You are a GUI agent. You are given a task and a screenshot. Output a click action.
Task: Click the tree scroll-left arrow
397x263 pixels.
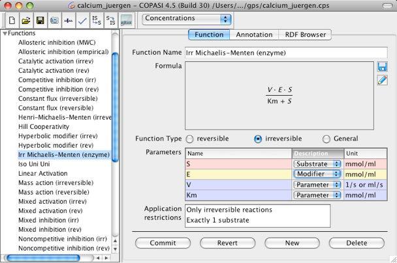[99, 258]
